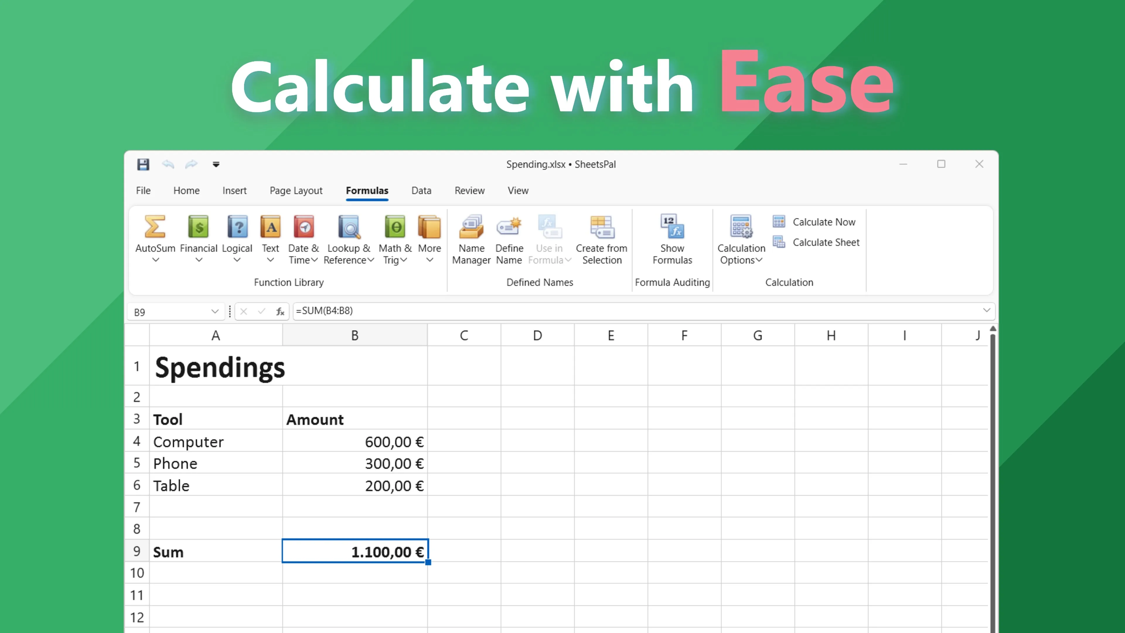Image resolution: width=1125 pixels, height=633 pixels.
Task: Switch to the Home tab
Action: click(187, 190)
